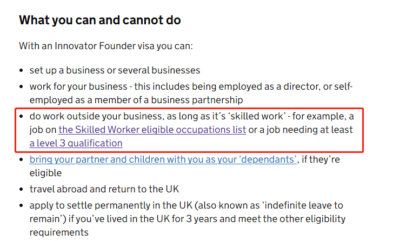Click the 'apply to settle permanently in the UK' line
Image resolution: width=406 pixels, height=241 pixels.
(111, 205)
